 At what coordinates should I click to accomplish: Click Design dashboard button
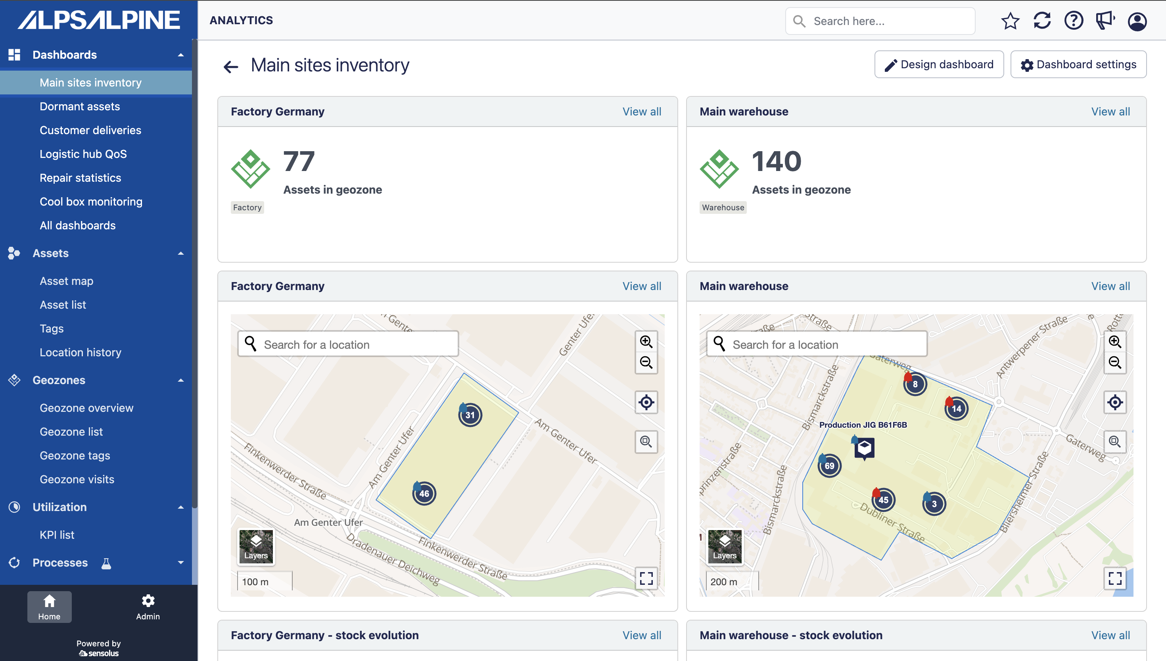939,64
